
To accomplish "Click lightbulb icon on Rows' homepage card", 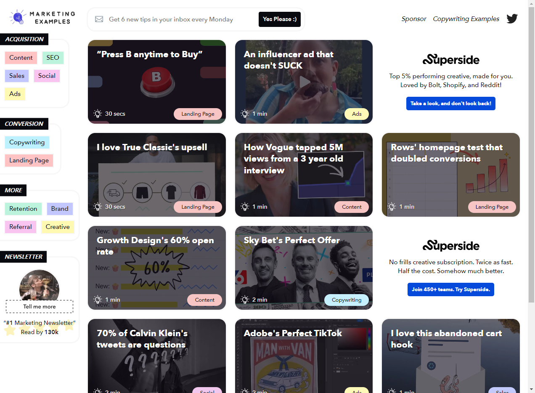I will click(x=392, y=207).
